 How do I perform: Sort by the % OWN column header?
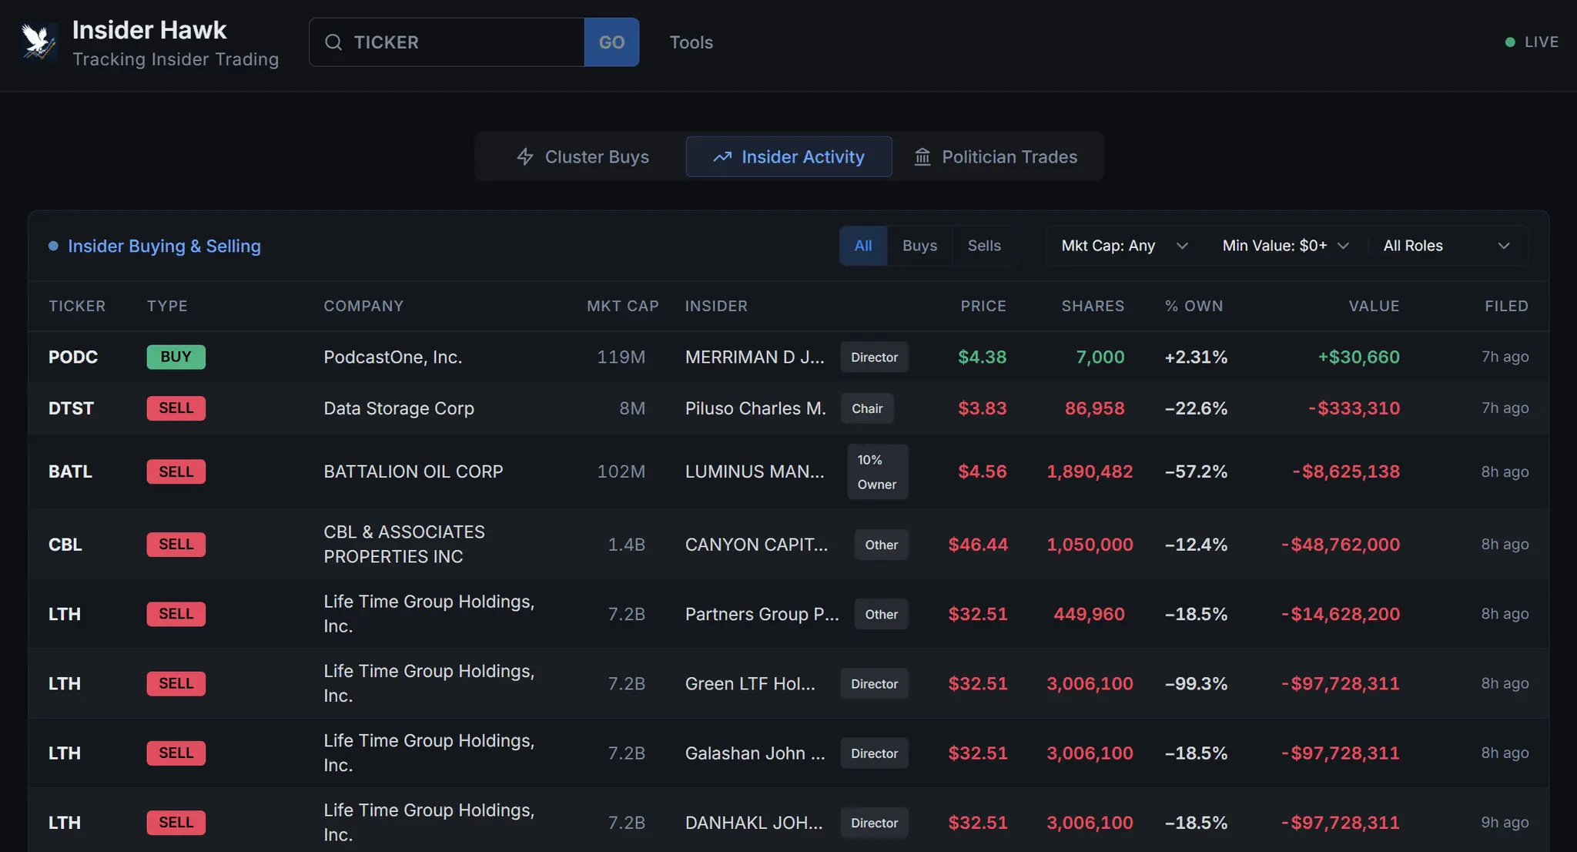(x=1194, y=306)
